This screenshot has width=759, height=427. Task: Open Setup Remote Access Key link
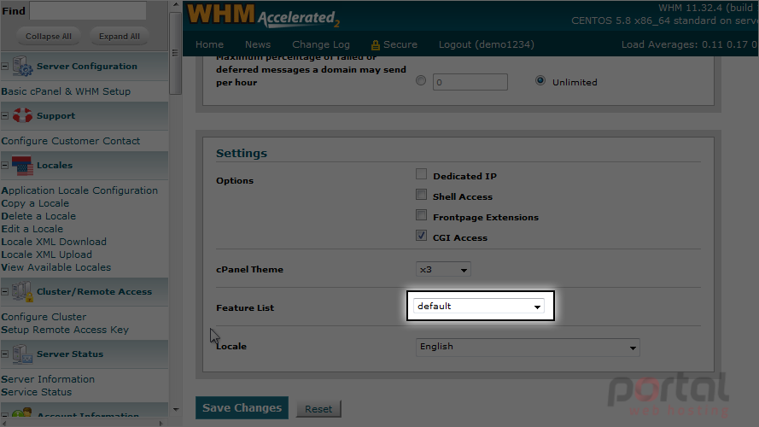click(65, 330)
